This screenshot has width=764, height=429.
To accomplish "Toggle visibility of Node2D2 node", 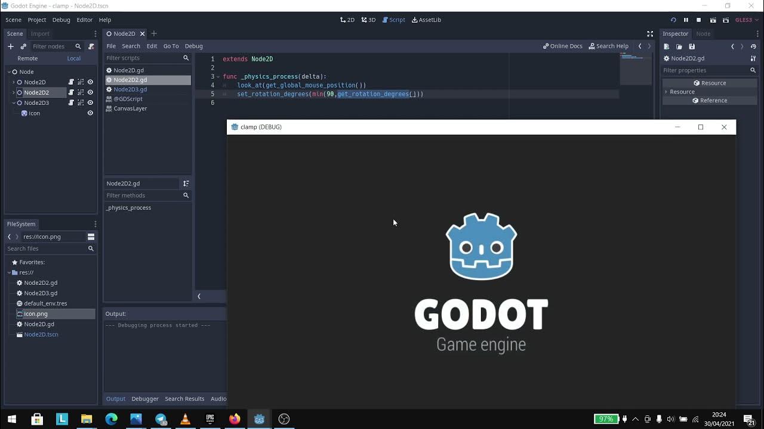I will click(90, 92).
